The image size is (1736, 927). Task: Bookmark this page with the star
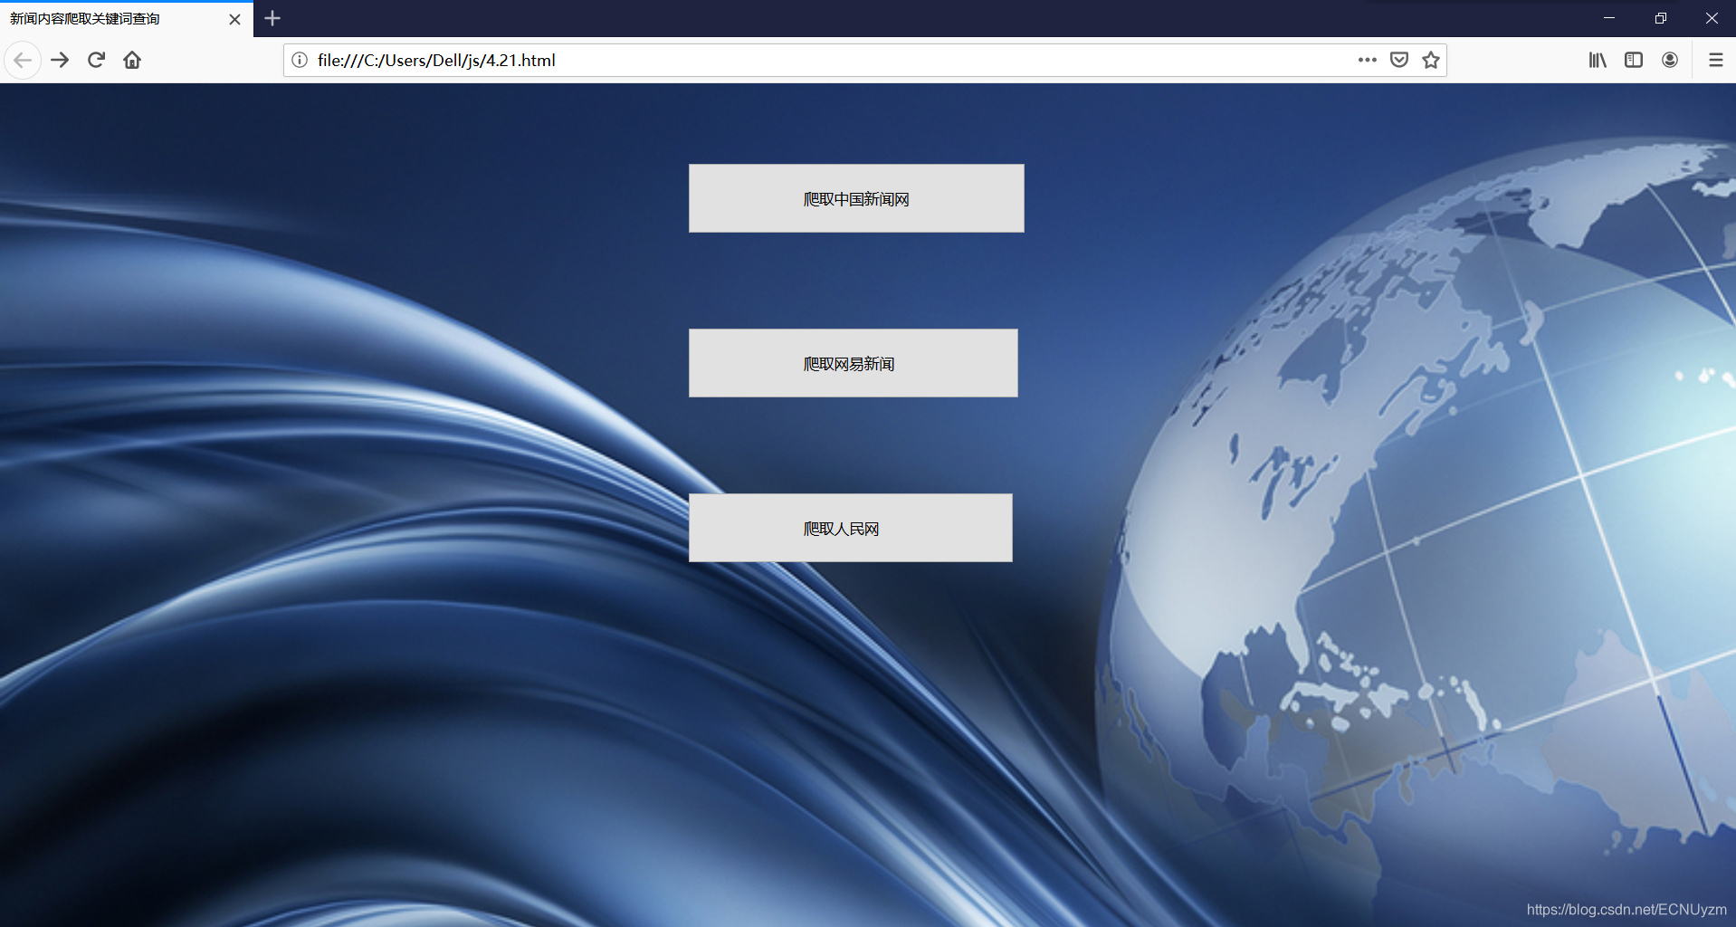pyautogui.click(x=1431, y=61)
